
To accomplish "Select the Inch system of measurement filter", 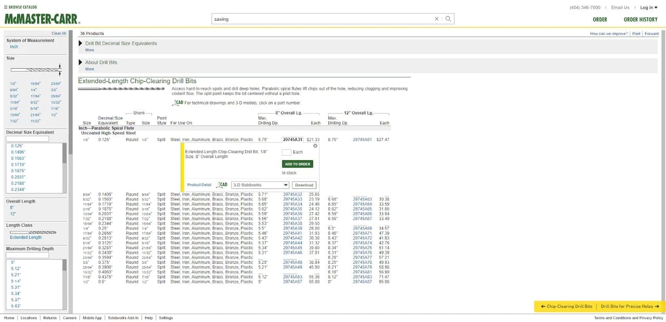I will 14,47.
